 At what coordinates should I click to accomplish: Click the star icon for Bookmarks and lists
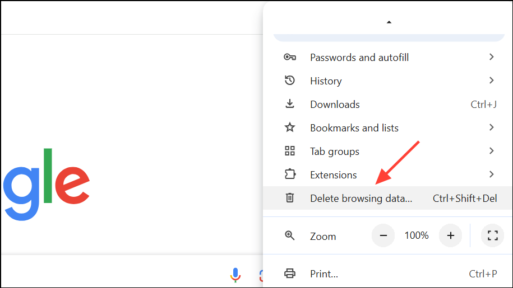(289, 127)
